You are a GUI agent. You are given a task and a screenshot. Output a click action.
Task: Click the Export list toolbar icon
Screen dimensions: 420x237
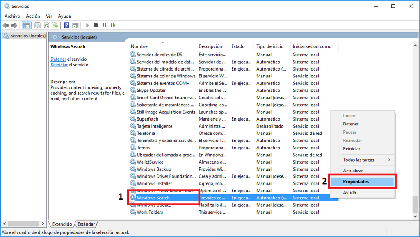55,25
